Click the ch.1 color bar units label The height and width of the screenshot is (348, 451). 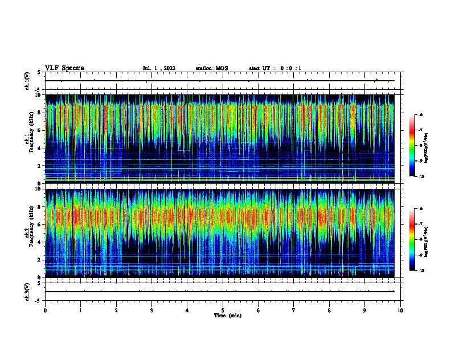click(x=427, y=148)
